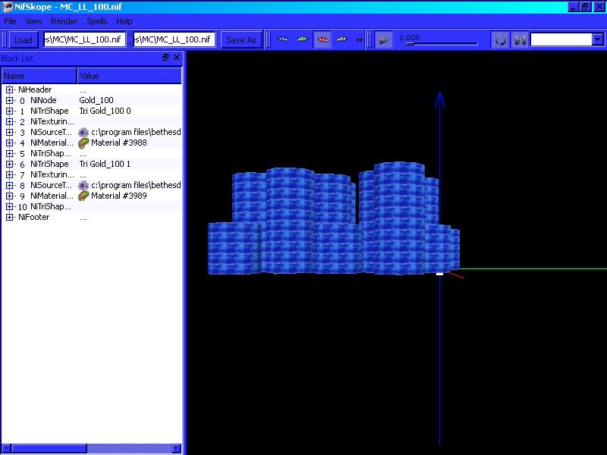Click the Block List scrollbar right arrow
Image resolution: width=607 pixels, height=455 pixels.
point(176,448)
